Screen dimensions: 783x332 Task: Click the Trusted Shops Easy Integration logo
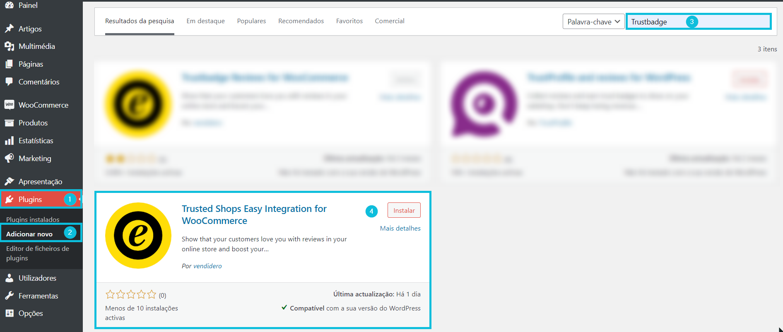(138, 236)
